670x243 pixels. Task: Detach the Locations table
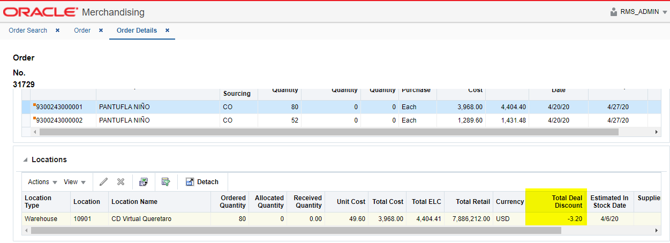tap(202, 182)
